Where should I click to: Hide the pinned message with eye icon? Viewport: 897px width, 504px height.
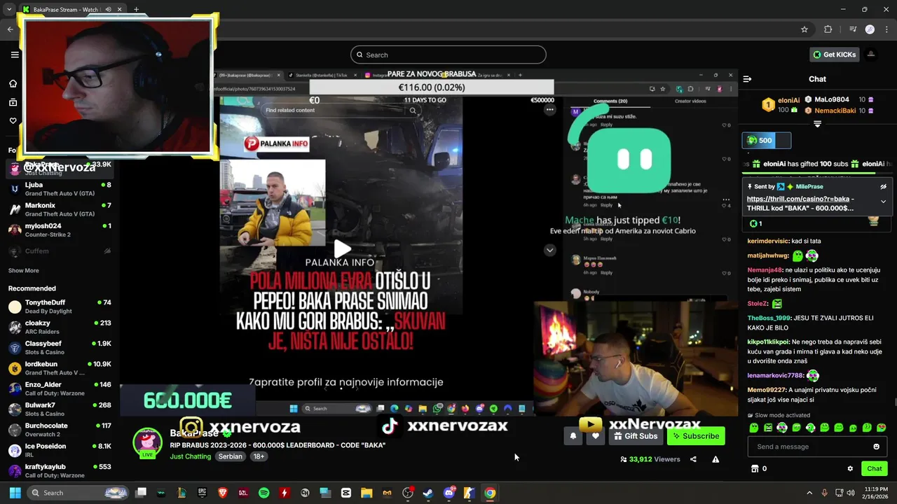click(x=883, y=187)
